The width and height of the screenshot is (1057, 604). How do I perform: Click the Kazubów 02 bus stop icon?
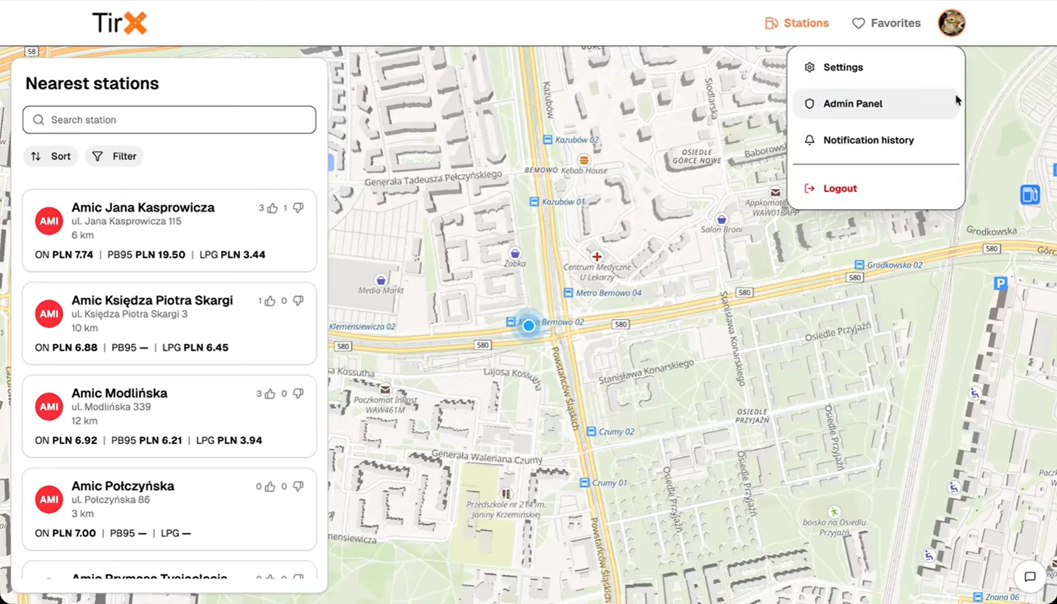point(547,140)
